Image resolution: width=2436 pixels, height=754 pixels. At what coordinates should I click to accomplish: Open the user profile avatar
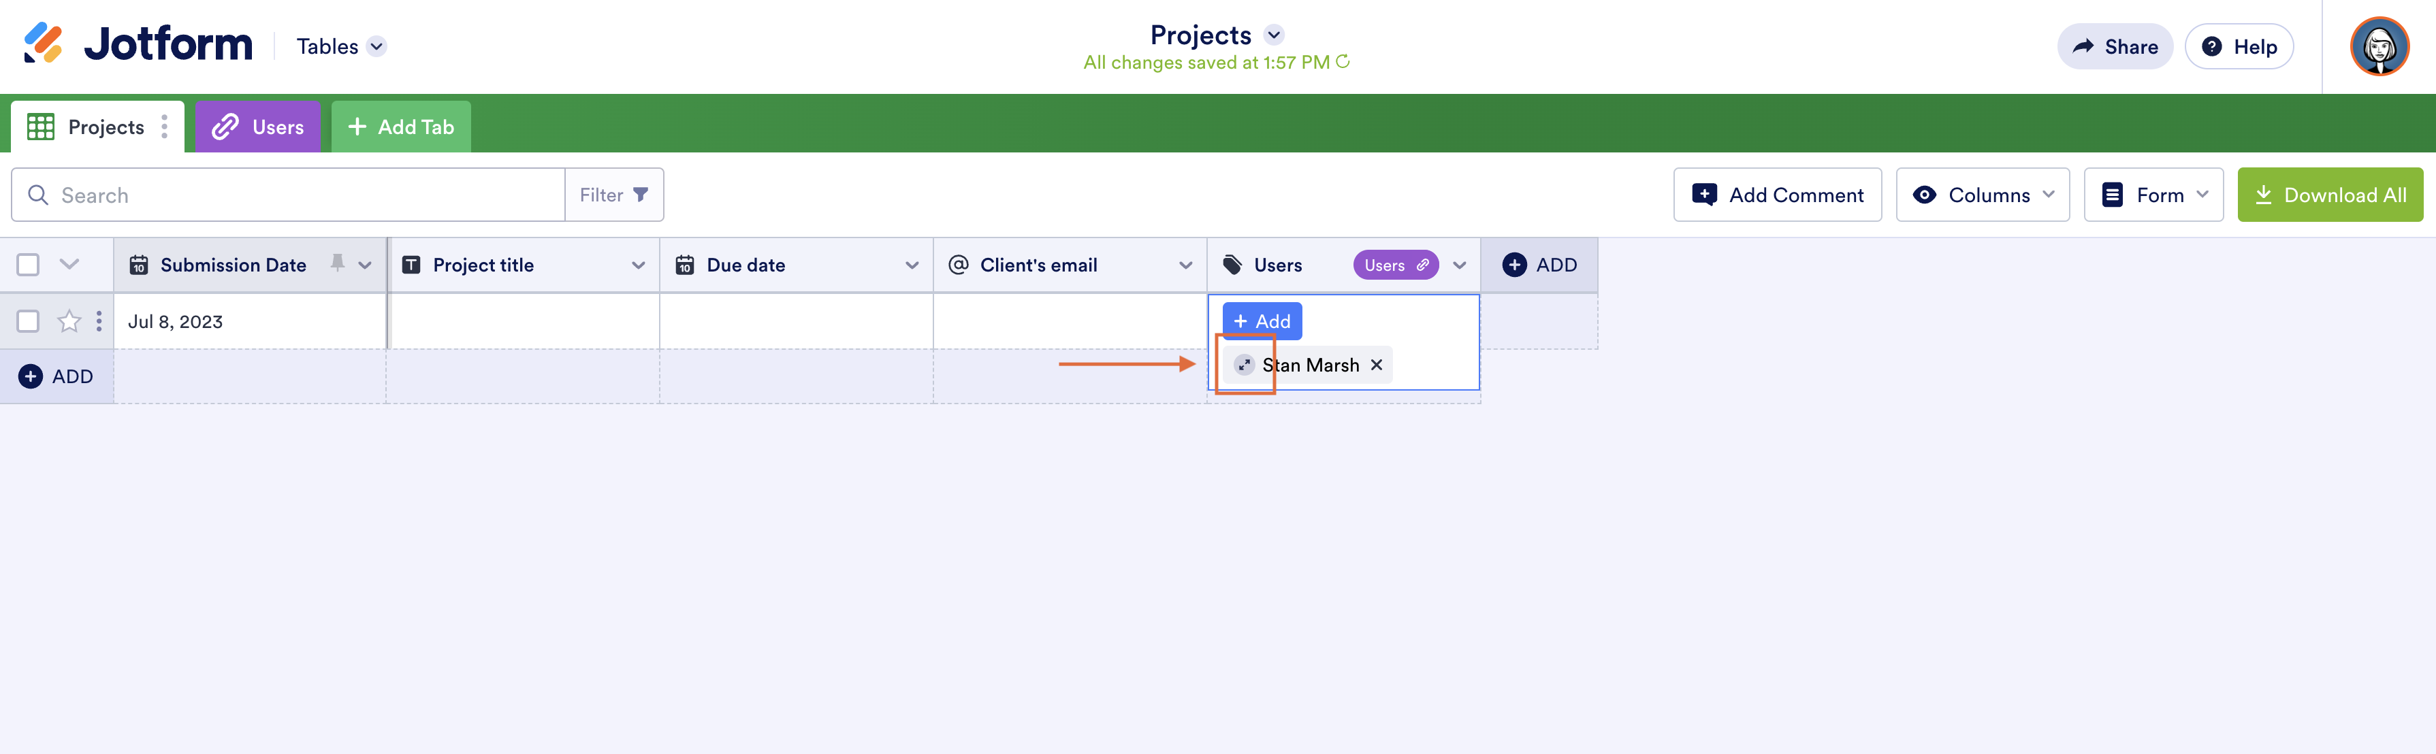pyautogui.click(x=2378, y=46)
